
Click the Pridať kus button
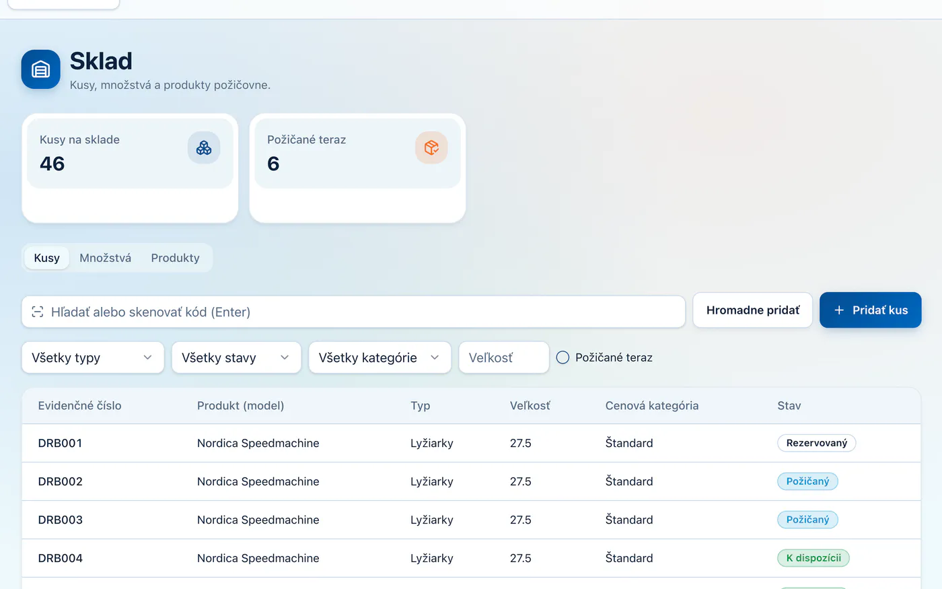point(871,310)
